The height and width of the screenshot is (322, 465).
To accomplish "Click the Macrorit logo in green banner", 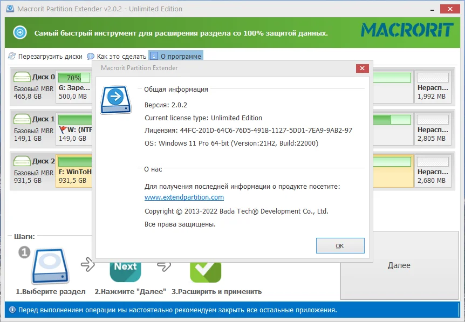I will [x=407, y=30].
